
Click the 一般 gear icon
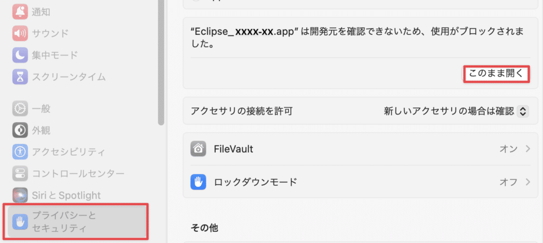click(x=20, y=109)
